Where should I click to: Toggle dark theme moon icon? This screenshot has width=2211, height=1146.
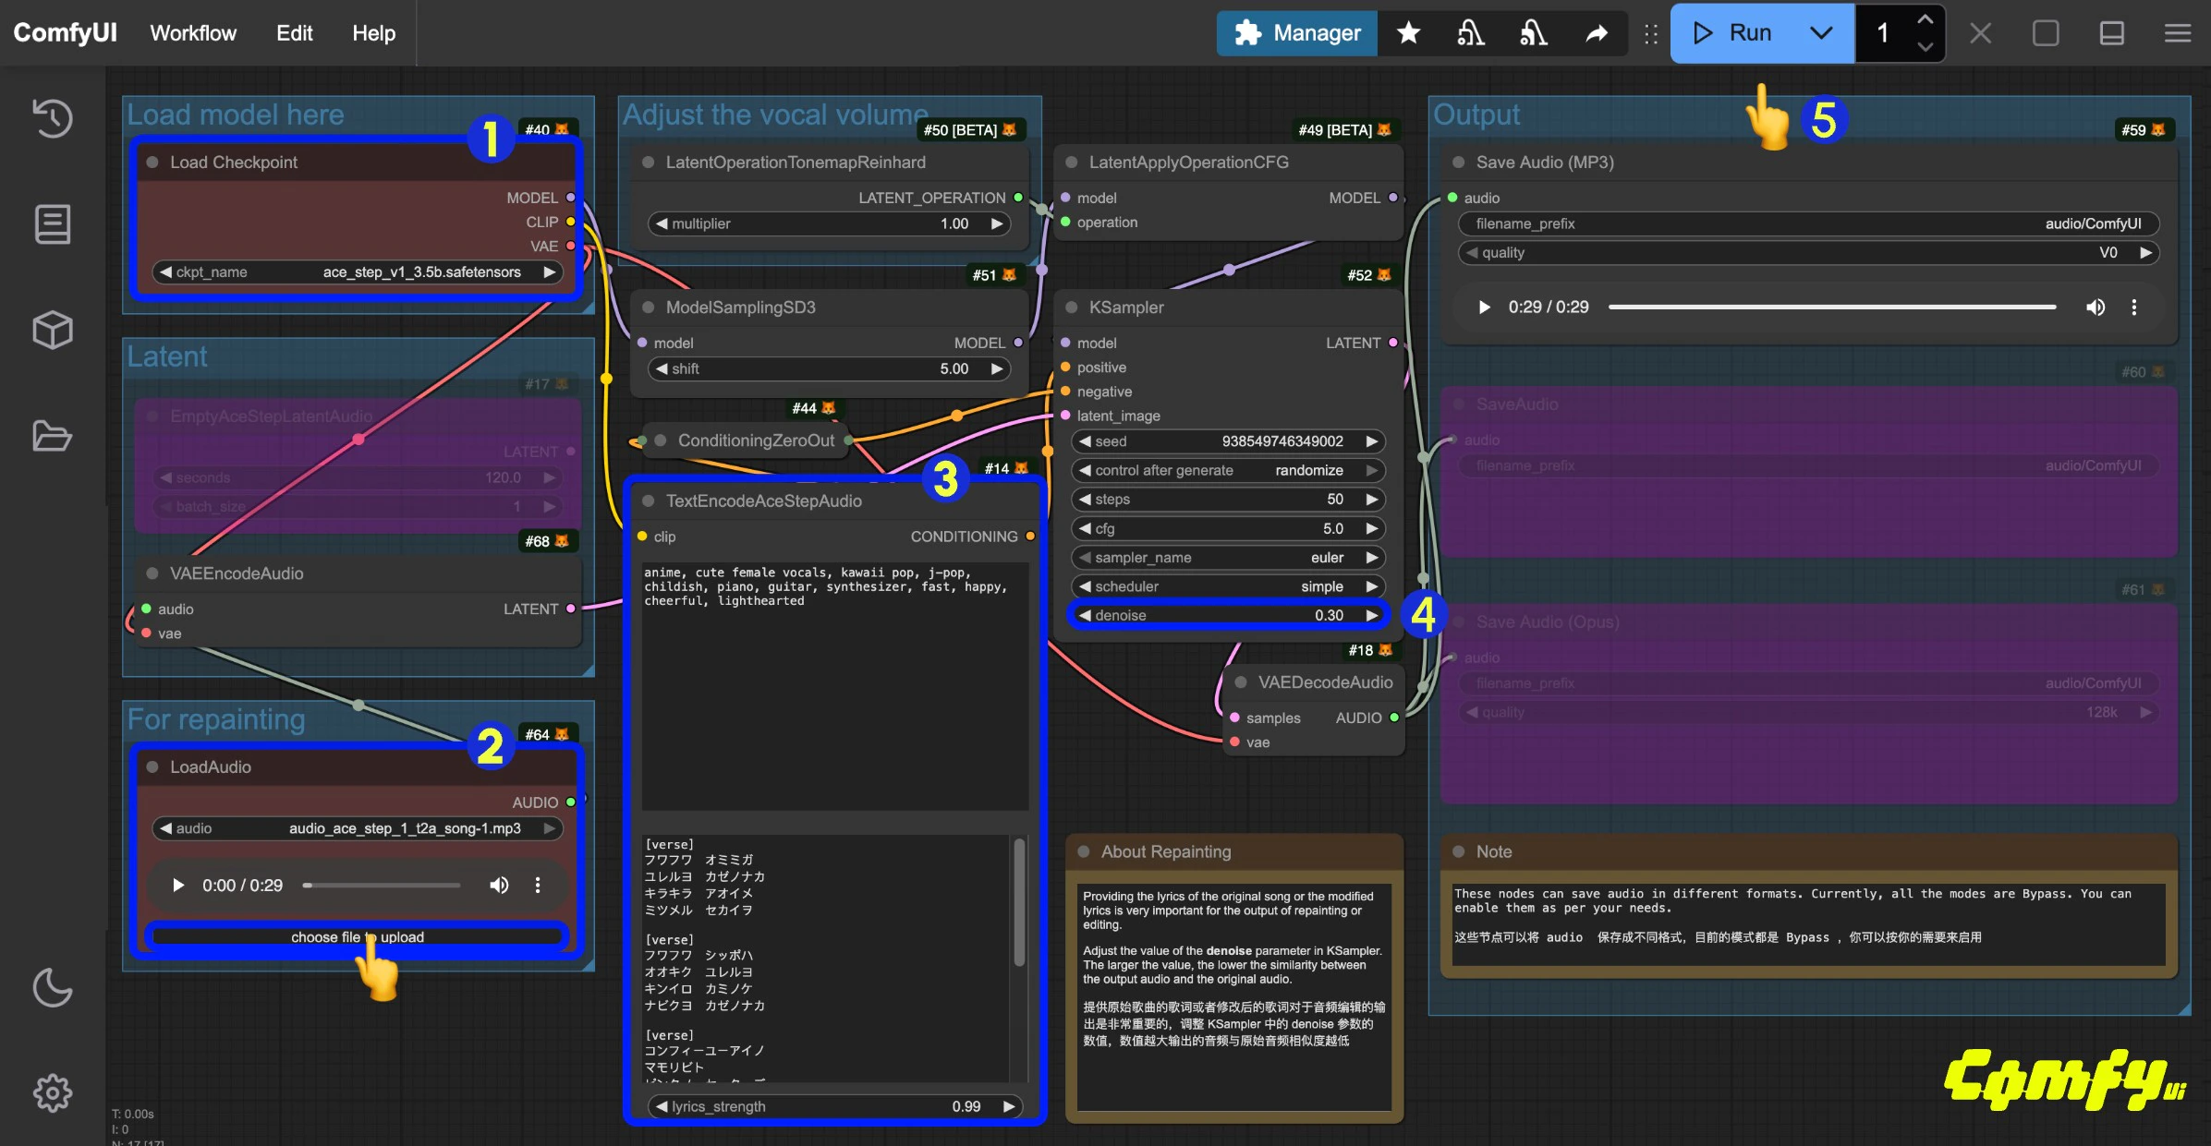tap(53, 987)
